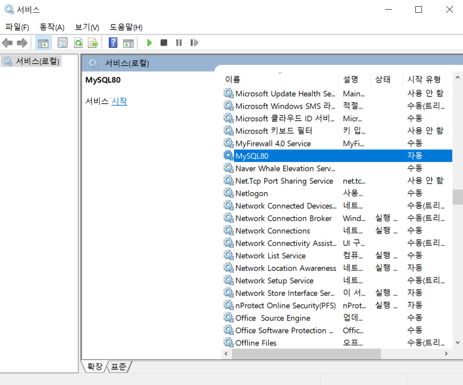Select Office Software Protection row
463x385 pixels.
coord(337,330)
